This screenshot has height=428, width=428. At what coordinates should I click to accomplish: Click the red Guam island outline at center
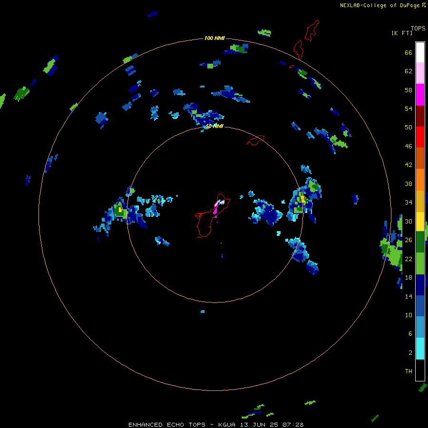[x=213, y=215]
